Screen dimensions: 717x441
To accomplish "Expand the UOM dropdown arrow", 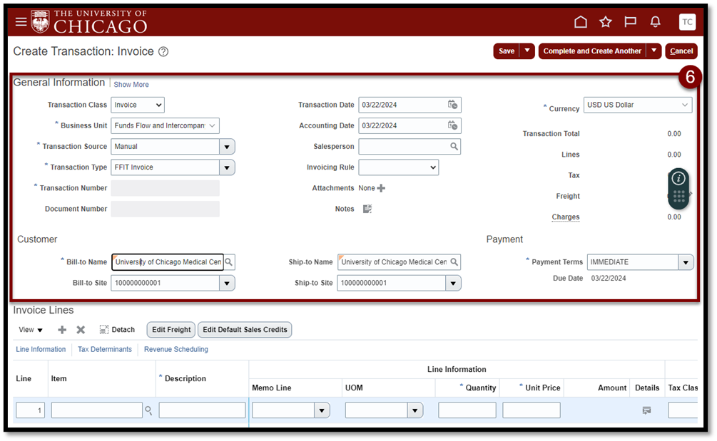I will click(x=415, y=410).
